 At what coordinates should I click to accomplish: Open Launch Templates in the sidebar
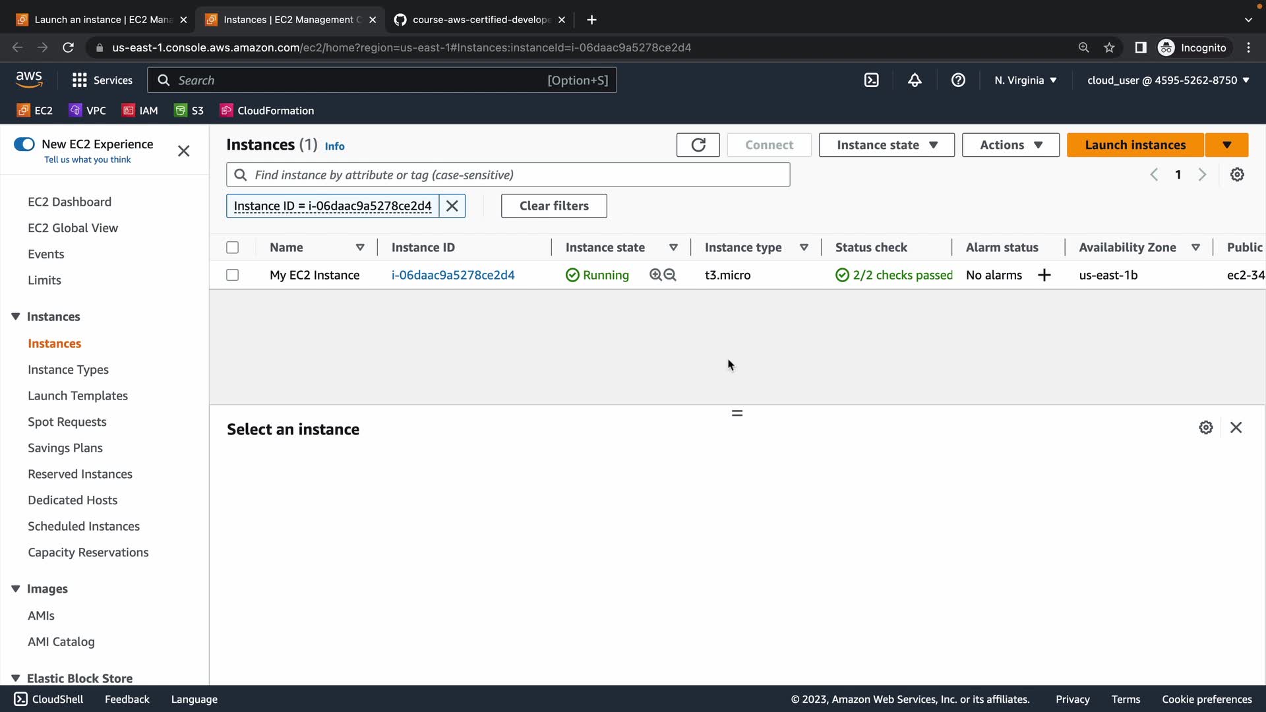pos(78,396)
